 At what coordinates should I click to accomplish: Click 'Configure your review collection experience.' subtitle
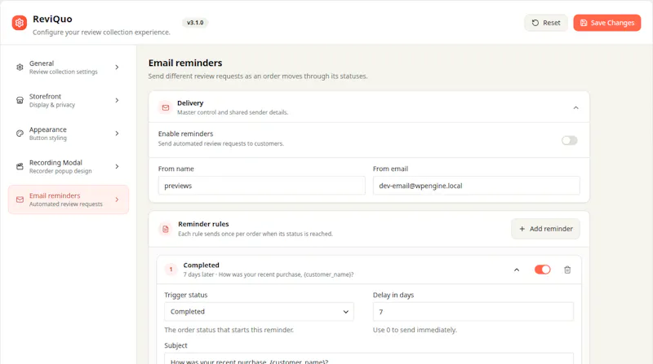(101, 33)
